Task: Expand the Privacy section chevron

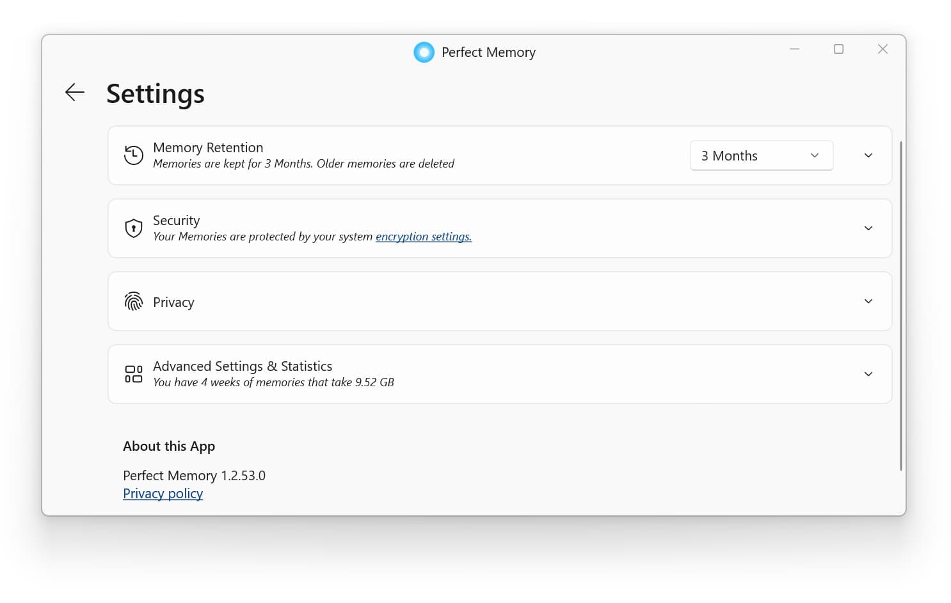Action: pos(868,301)
